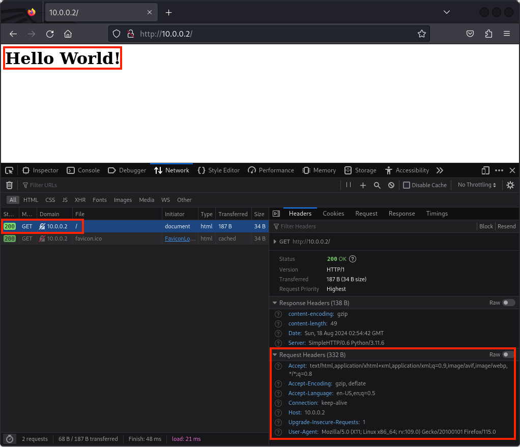Click the Resend button
The width and height of the screenshot is (520, 447).
(x=506, y=226)
